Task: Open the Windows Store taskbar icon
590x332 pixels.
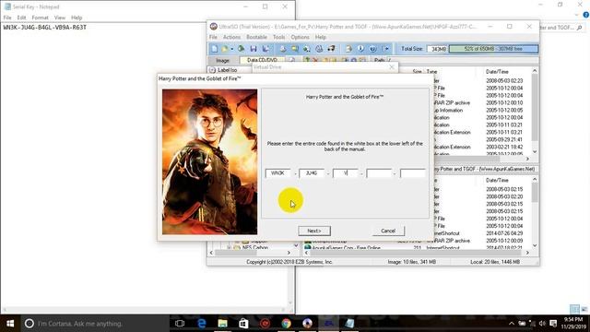Action: 243,324
